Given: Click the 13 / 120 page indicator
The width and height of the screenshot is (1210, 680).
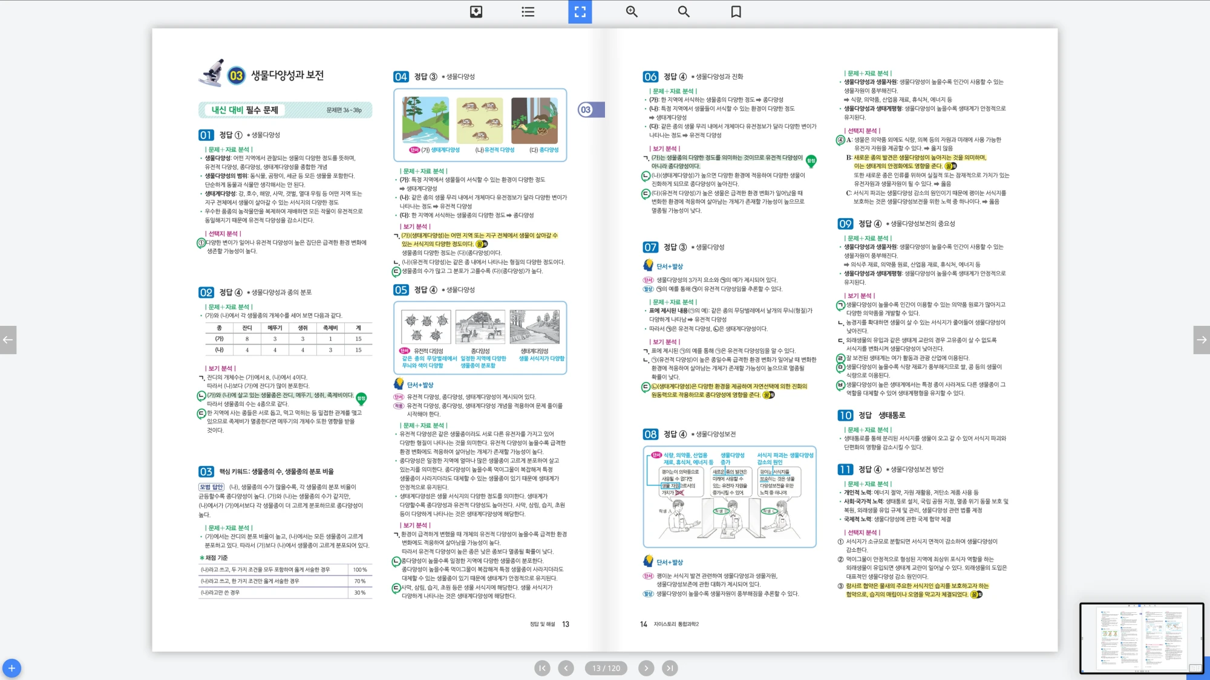Looking at the screenshot, I should tap(606, 668).
